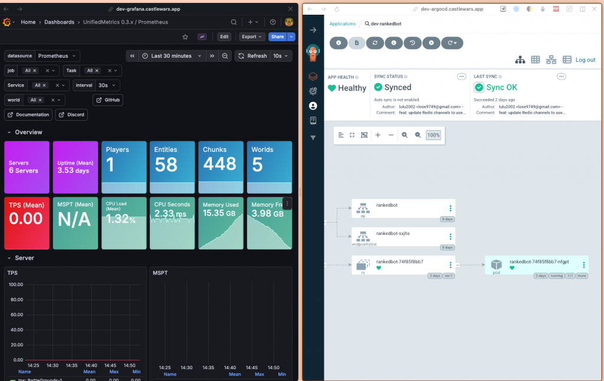Open the Documentation link button
This screenshot has width=604, height=381.
tap(28, 115)
